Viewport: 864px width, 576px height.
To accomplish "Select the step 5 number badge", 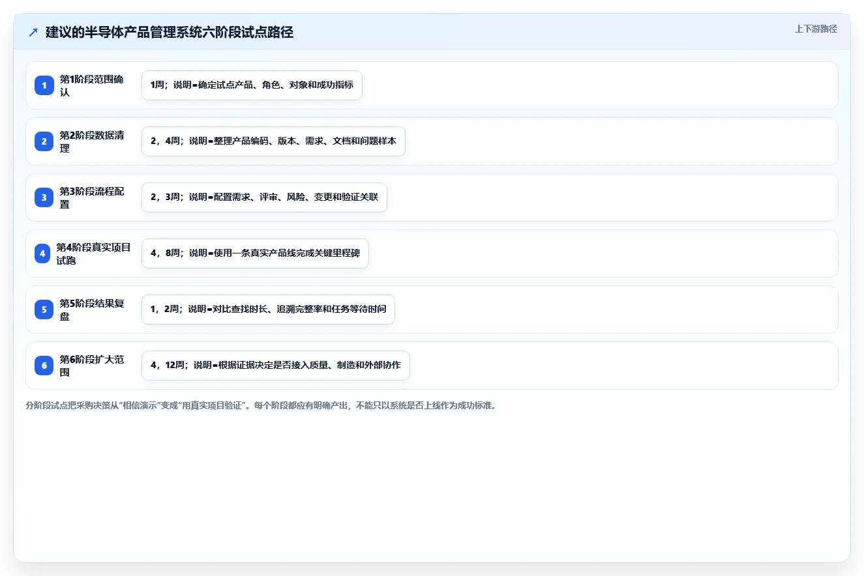I will click(44, 310).
